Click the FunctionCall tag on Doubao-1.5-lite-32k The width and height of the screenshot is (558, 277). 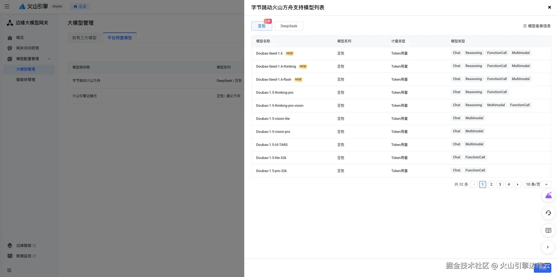(475, 157)
